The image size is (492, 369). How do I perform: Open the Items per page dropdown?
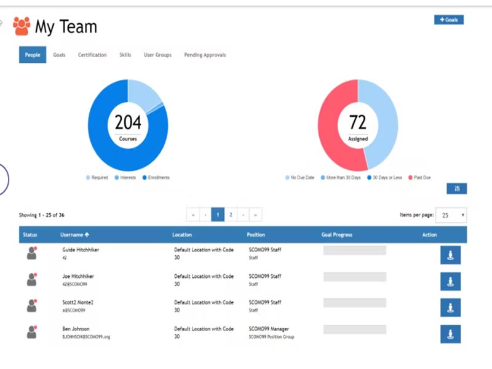point(451,215)
